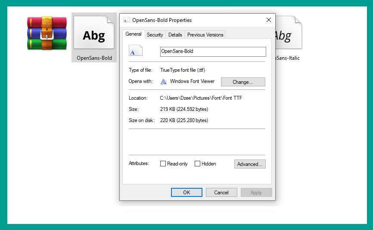Click the 'Opens with:' label

pos(140,81)
